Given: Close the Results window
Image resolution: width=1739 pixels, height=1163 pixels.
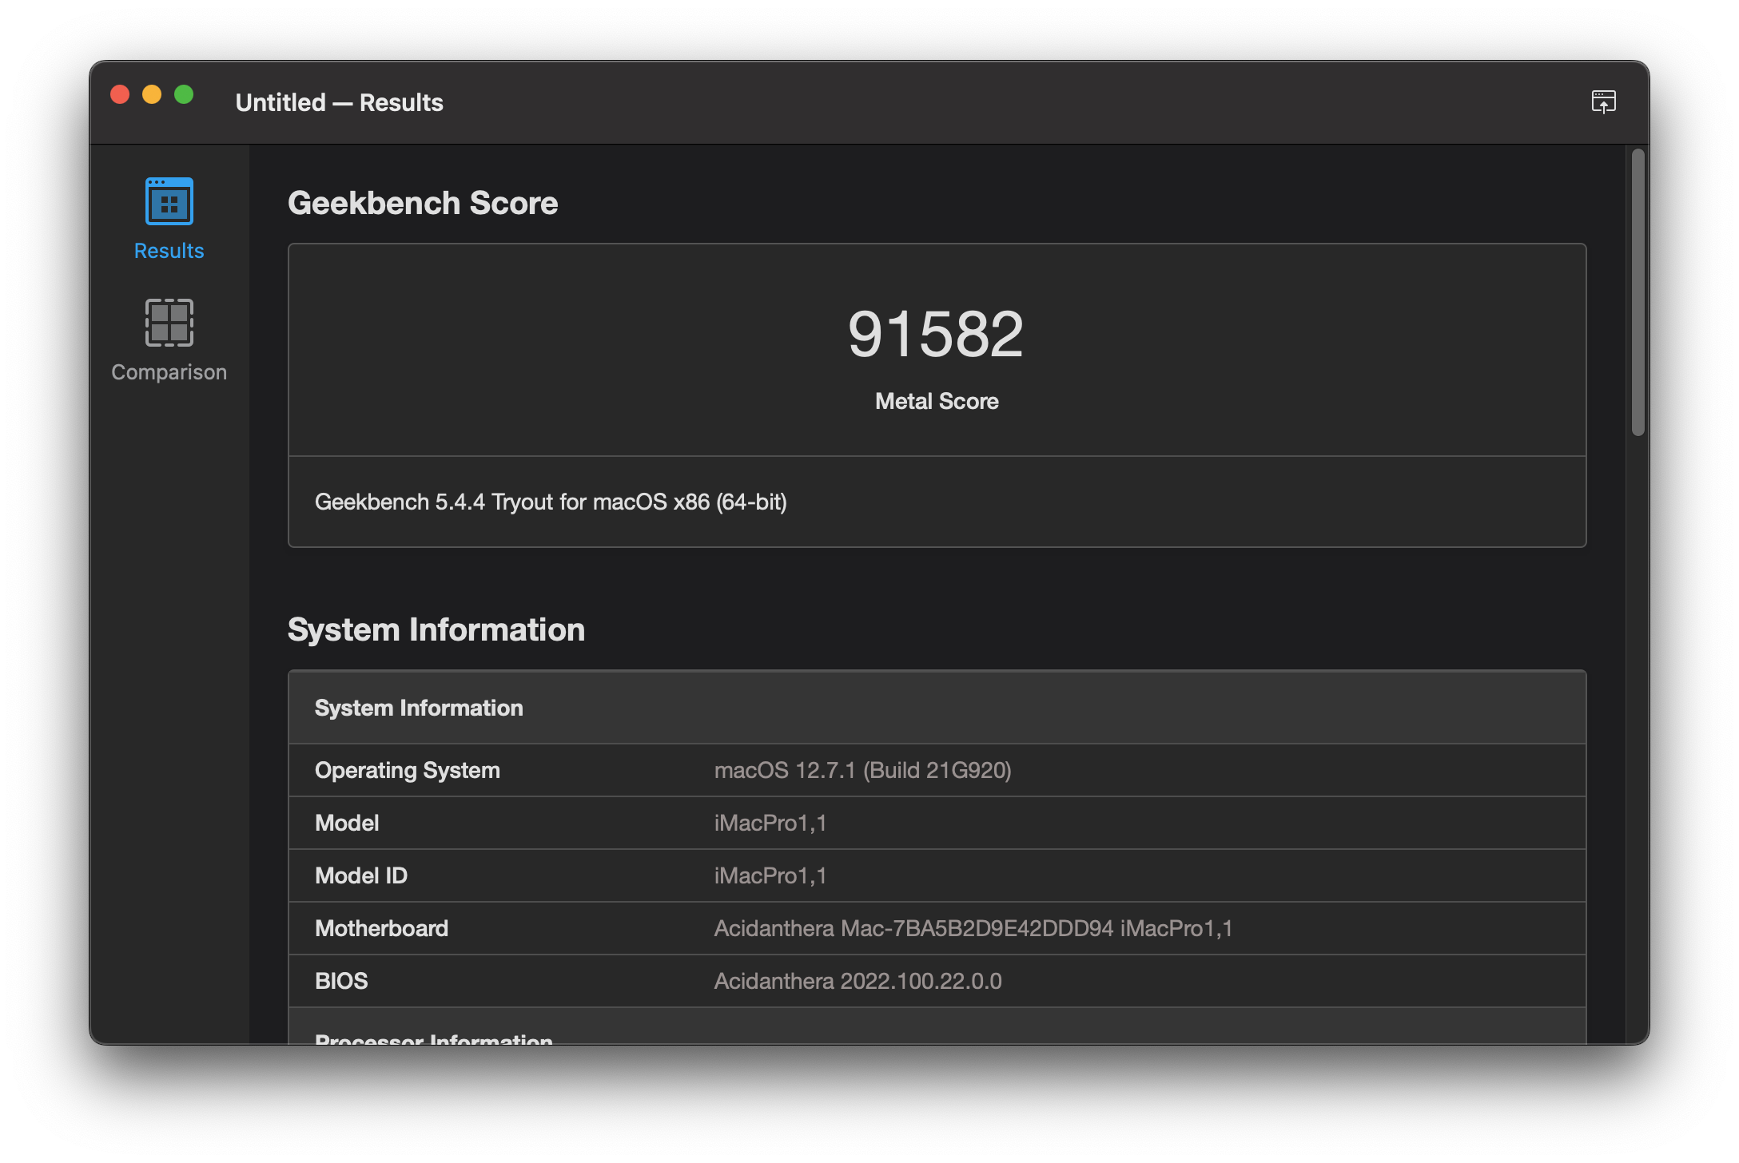Looking at the screenshot, I should click(x=120, y=95).
